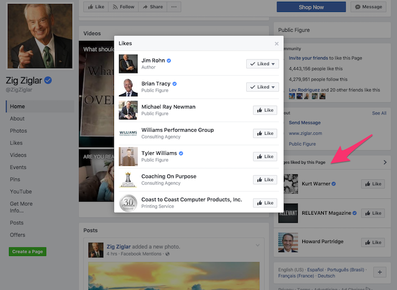Expand Pages liked by this Page chevron
Image resolution: width=397 pixels, height=290 pixels.
click(x=385, y=163)
